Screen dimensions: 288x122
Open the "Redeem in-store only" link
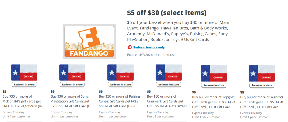coord(149,47)
